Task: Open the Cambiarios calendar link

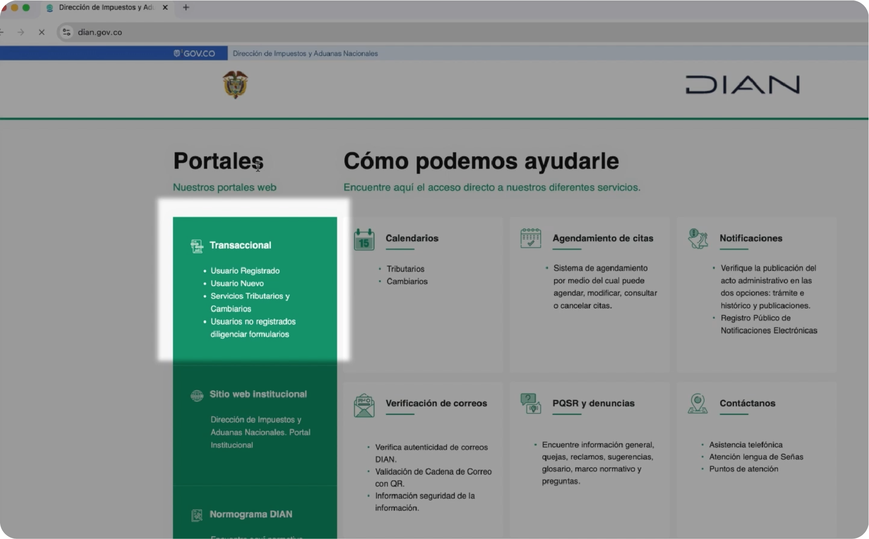Action: click(407, 281)
